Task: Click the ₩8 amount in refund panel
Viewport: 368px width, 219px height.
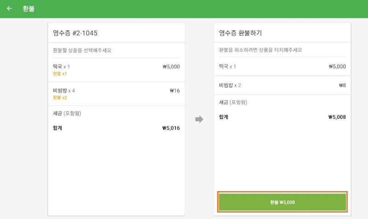Action: [x=342, y=85]
